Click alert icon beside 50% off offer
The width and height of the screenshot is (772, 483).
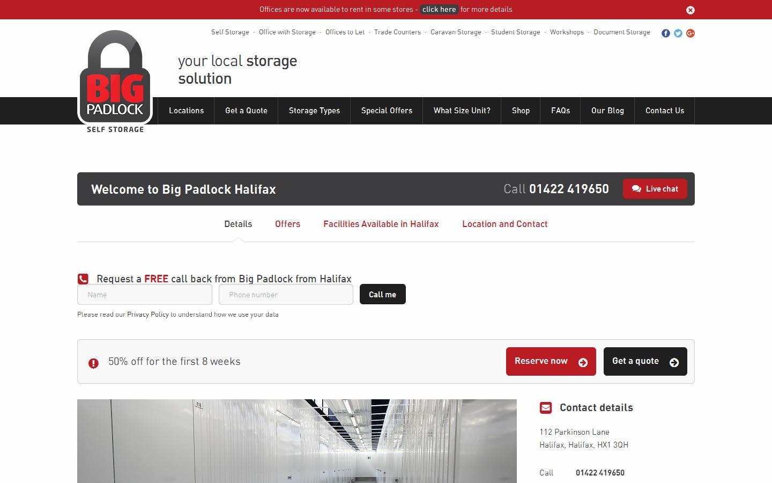[x=94, y=363]
